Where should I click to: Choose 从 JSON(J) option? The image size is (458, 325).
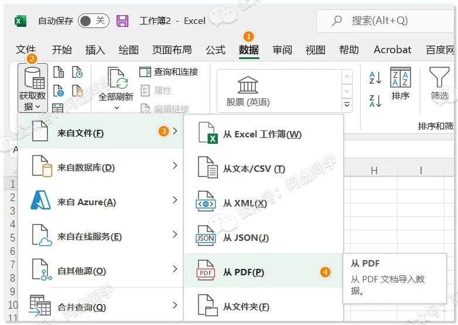264,236
